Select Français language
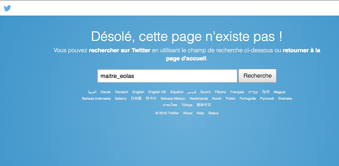The image size is (339, 166). (237, 92)
